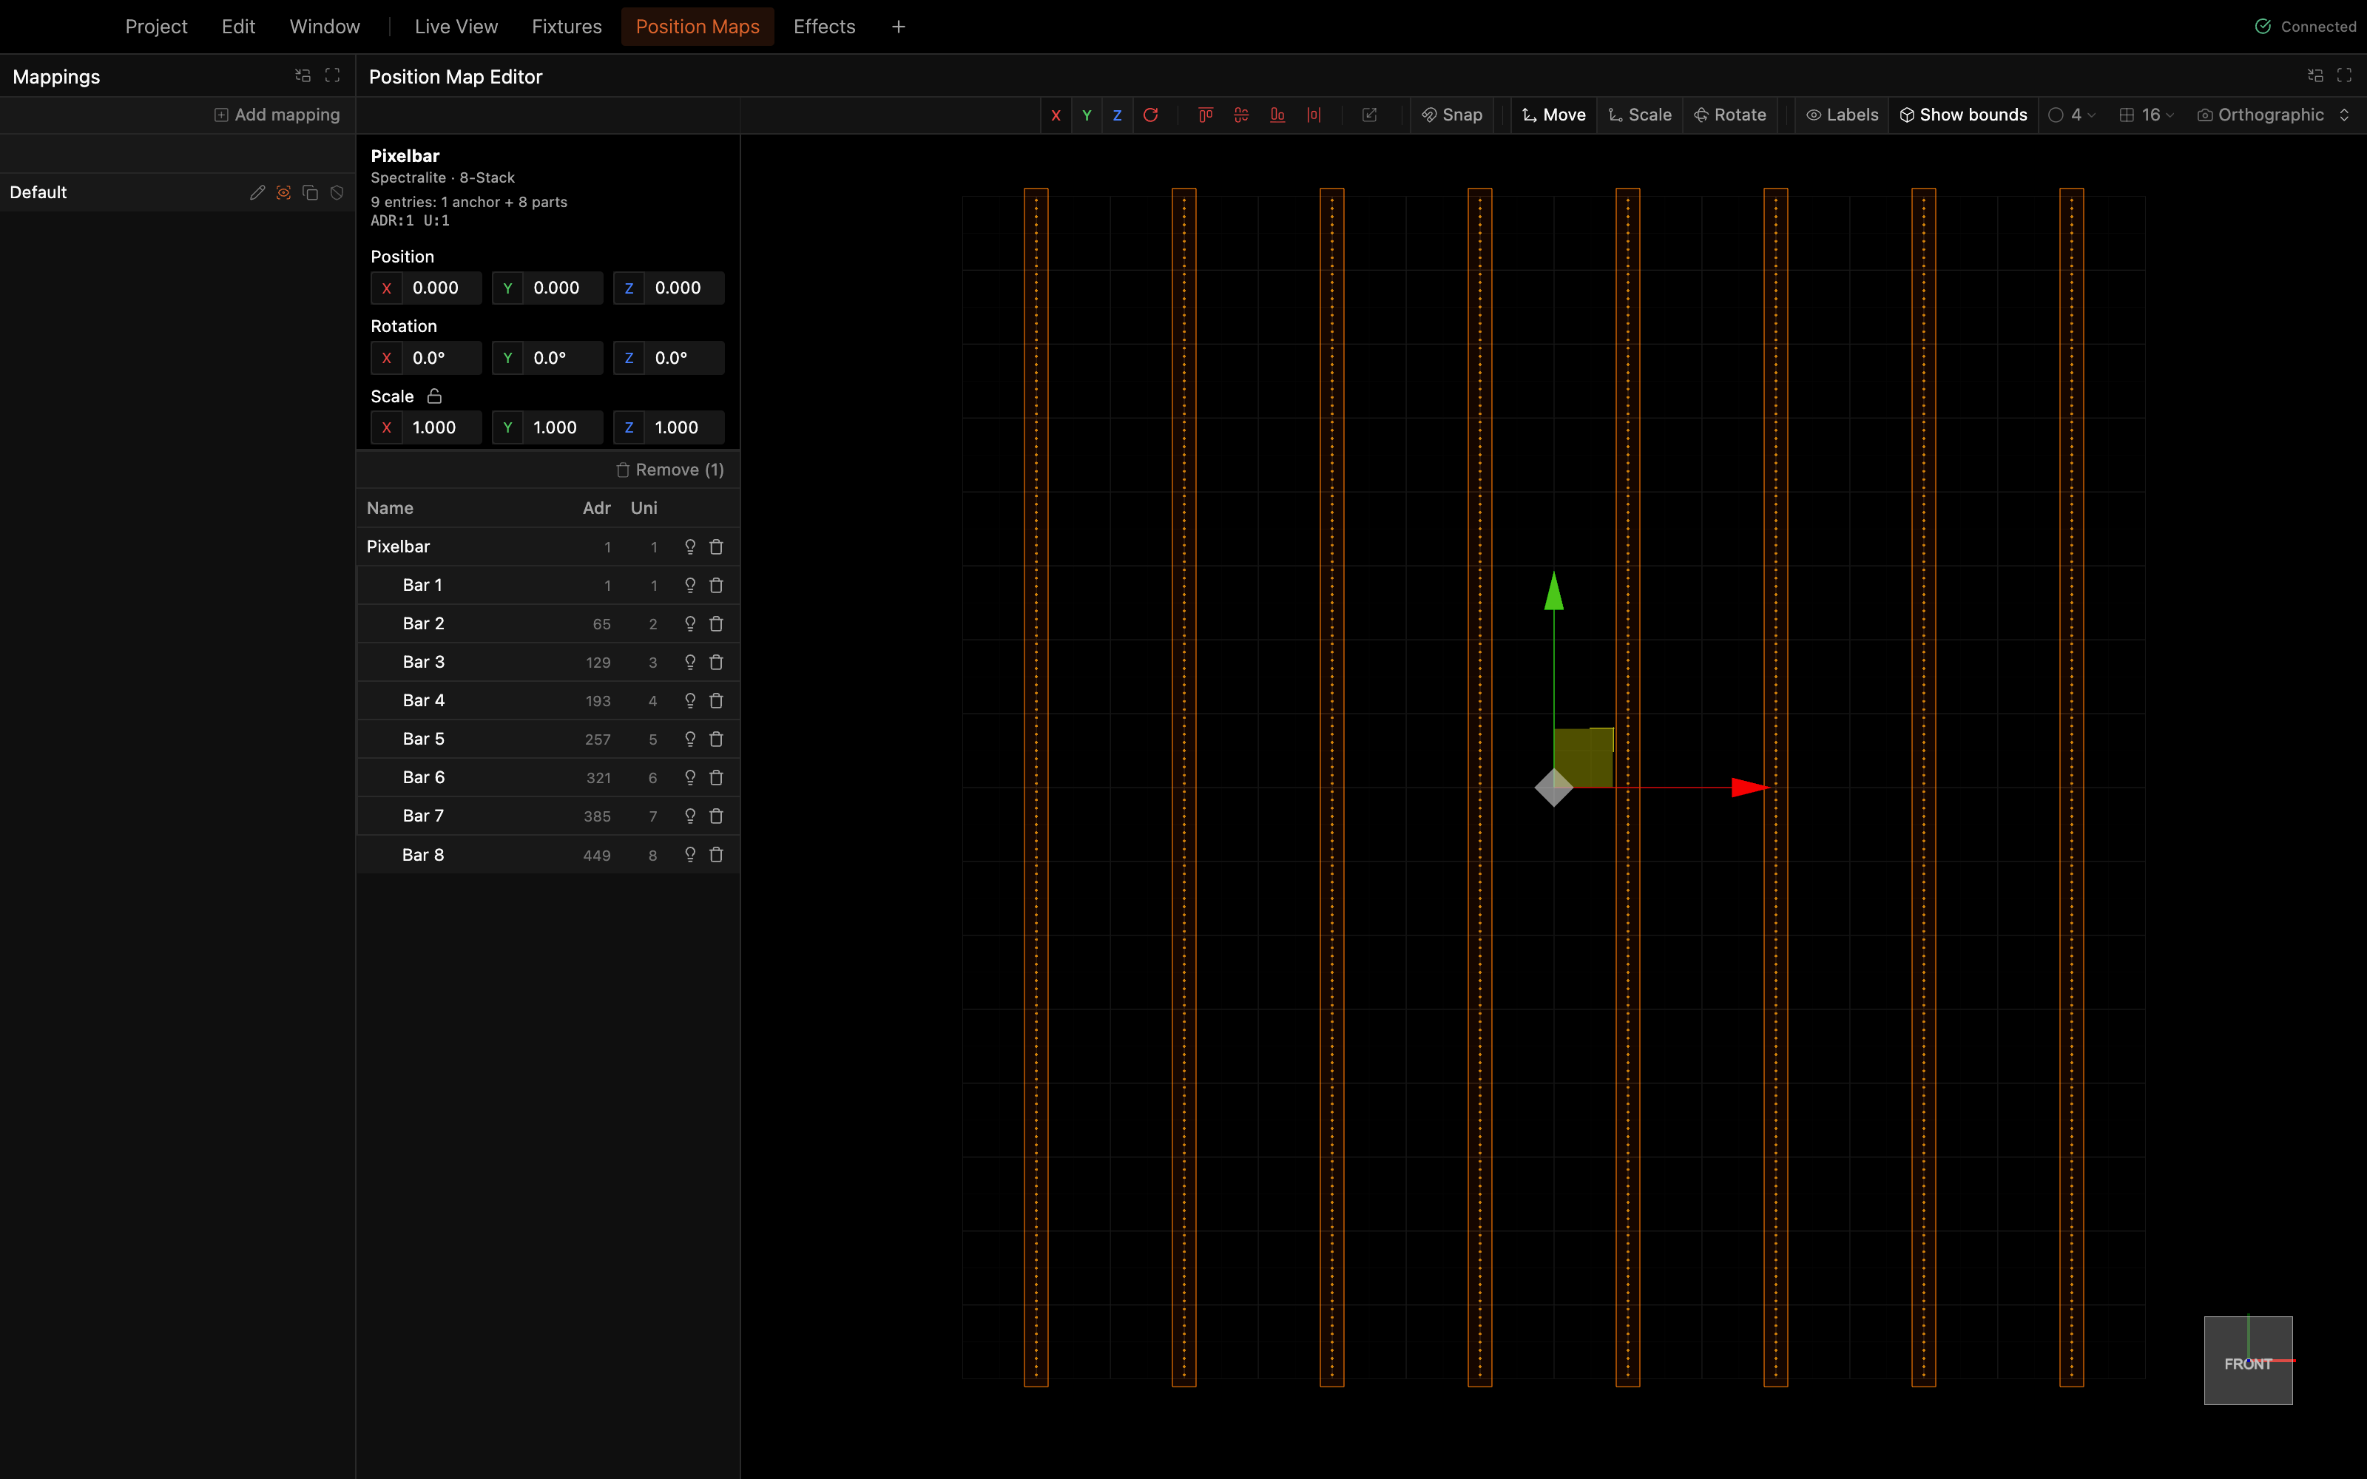Viewport: 2367px width, 1479px height.
Task: Click the FRONT view orientation cube
Action: (x=2248, y=1361)
